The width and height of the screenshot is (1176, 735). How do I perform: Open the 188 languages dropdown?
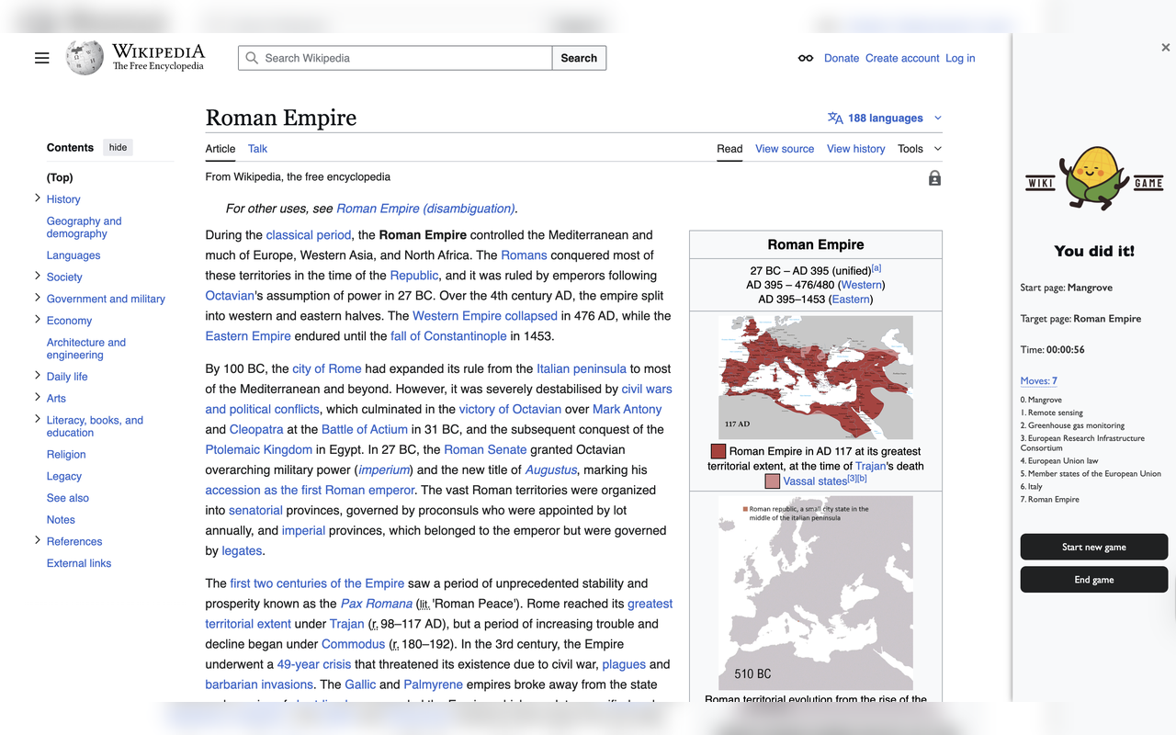point(885,118)
